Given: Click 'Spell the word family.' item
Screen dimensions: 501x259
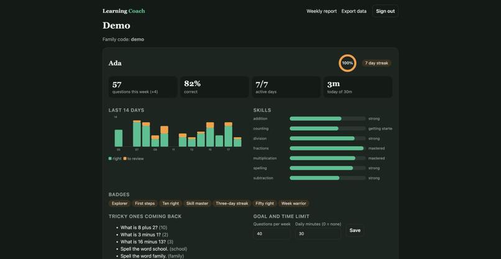Looking at the screenshot, I should (152, 256).
